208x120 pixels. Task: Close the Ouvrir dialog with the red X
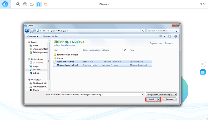tap(176, 25)
